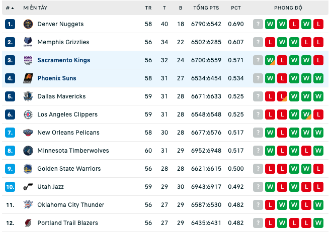Open the Los Angeles Clippers team link
The width and height of the screenshot is (331, 234).
(x=67, y=114)
